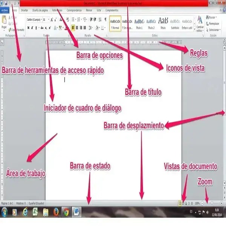Viewport: 226px width, 226px height.
Task: Expand the bullets list dropdown arrow
Action: point(76,20)
